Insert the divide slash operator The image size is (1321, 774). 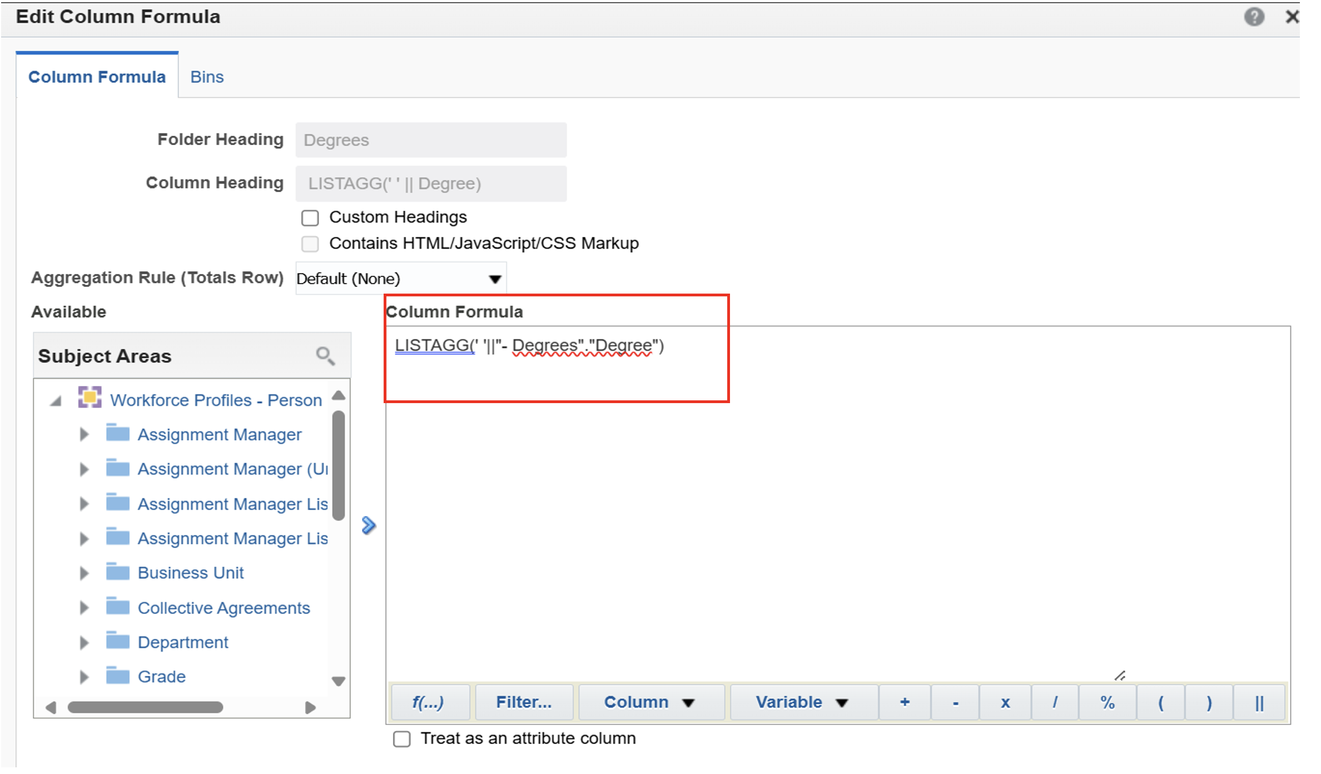pyautogui.click(x=1055, y=702)
